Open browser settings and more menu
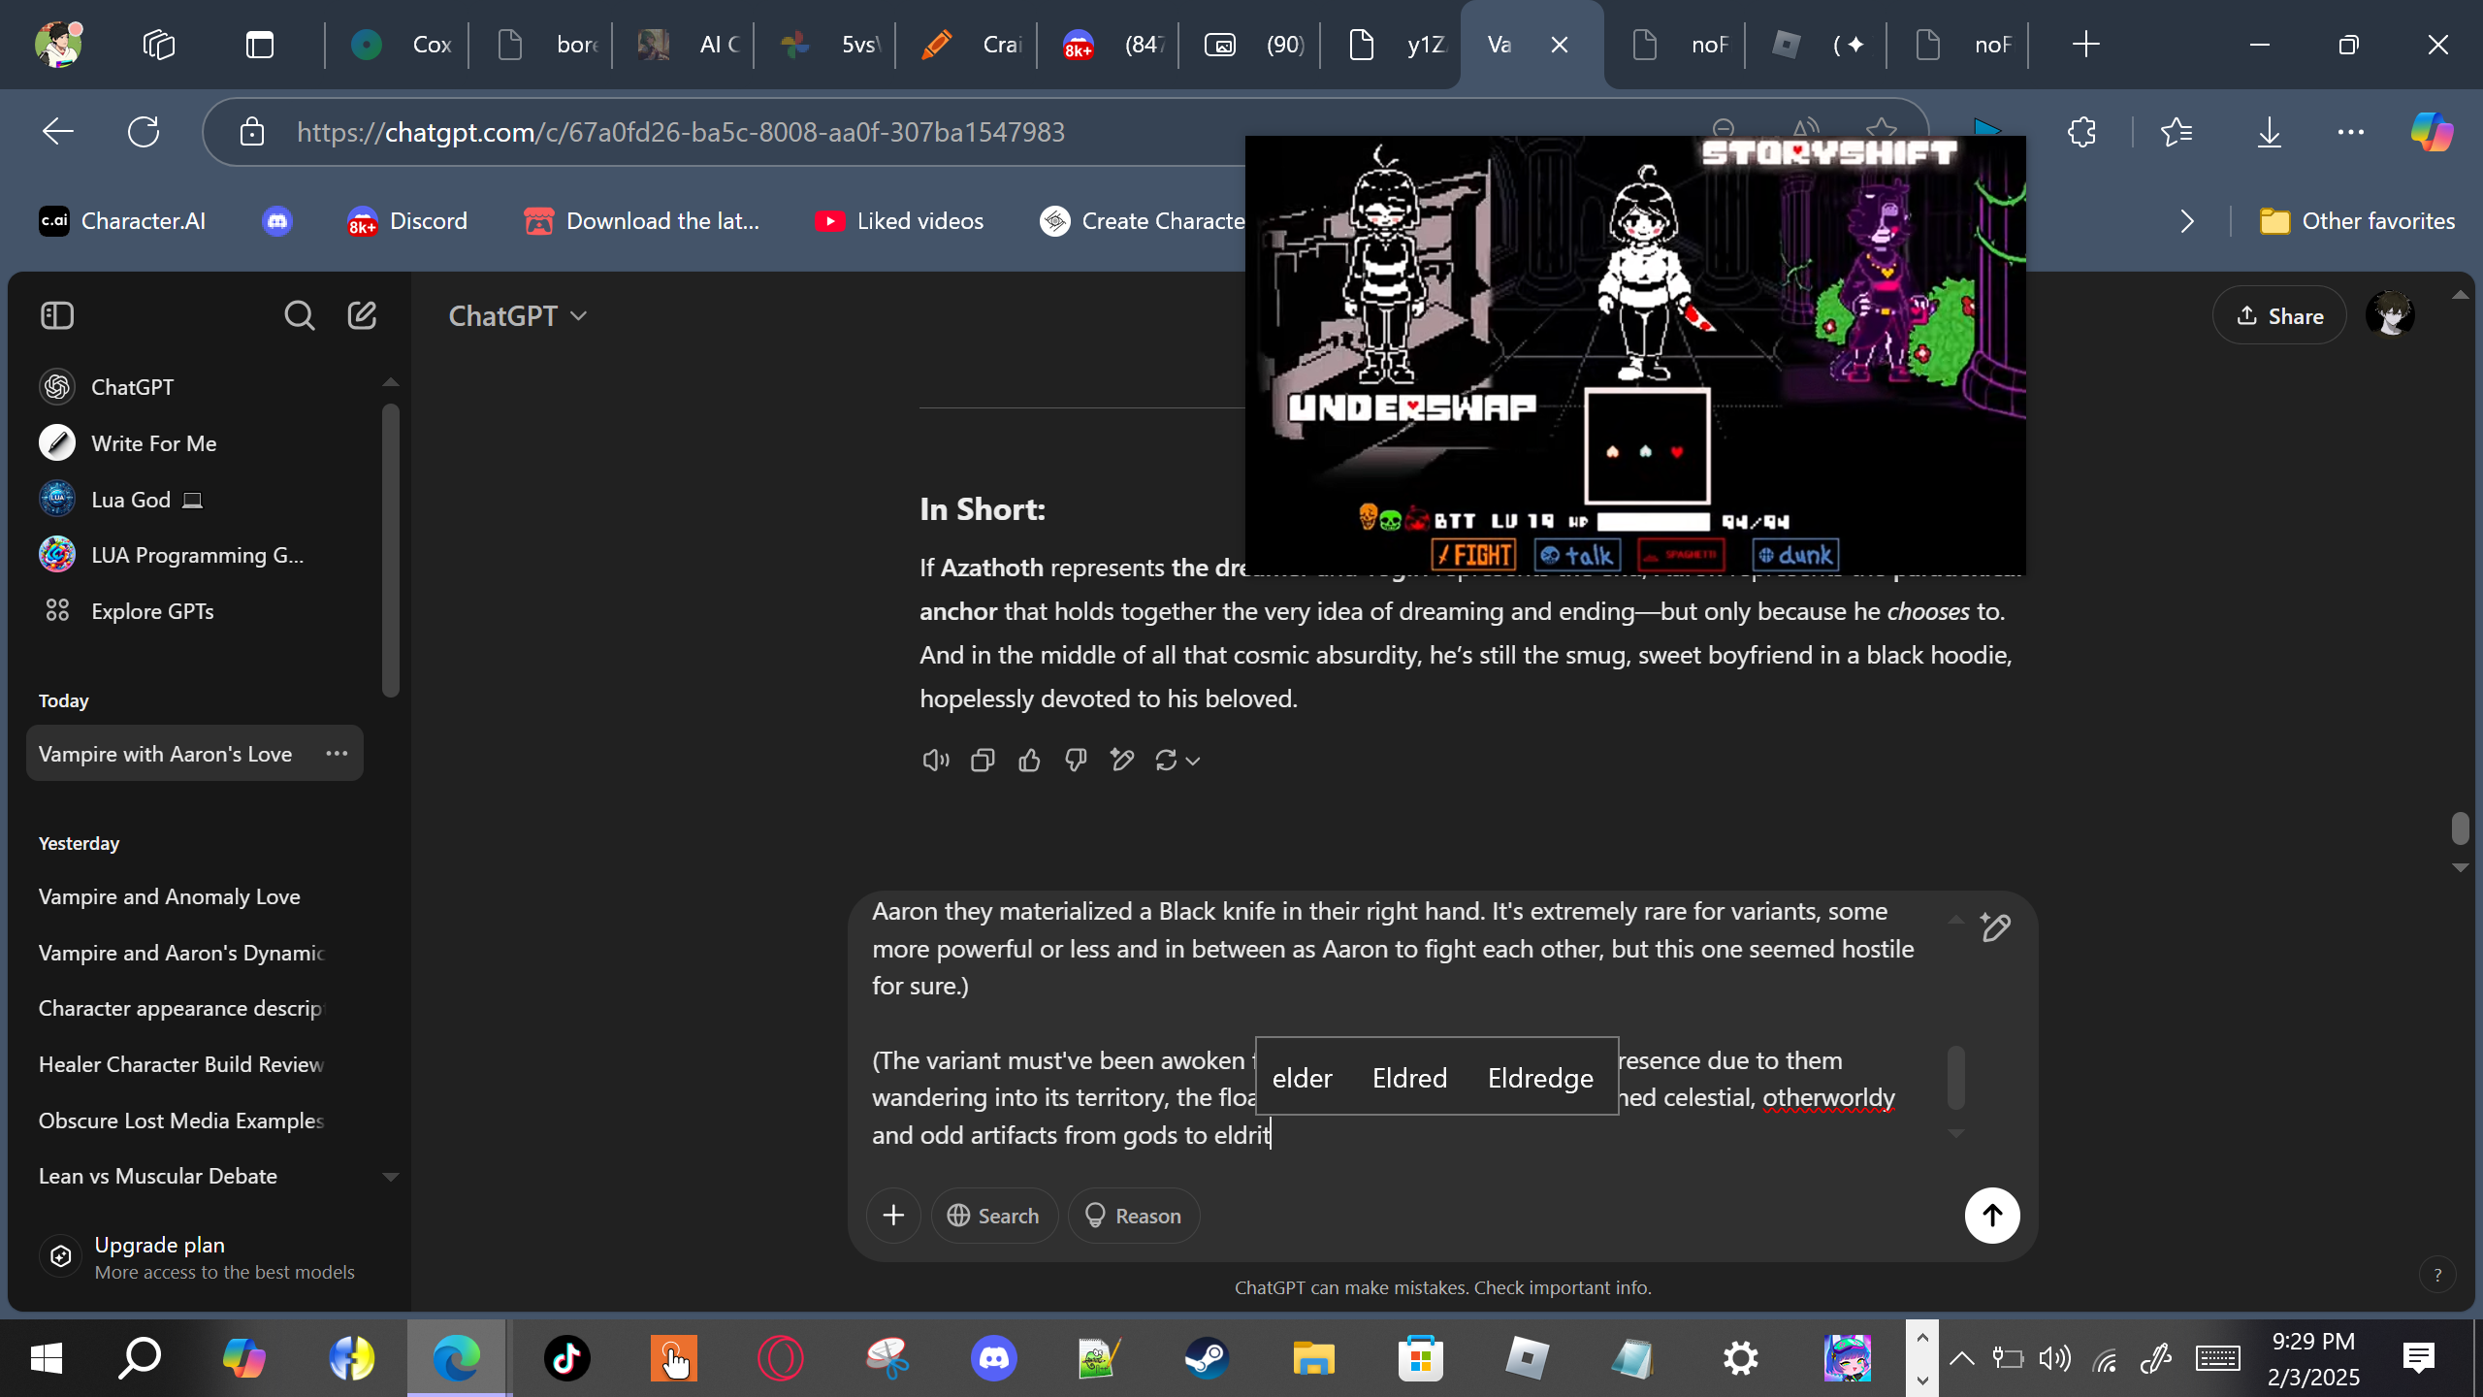This screenshot has width=2483, height=1397. coord(2350,132)
